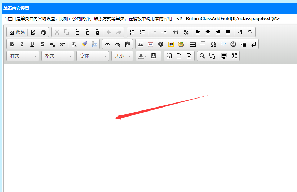This screenshot has width=297, height=192.
Task: Maximize the editor with the expand icon
Action: [x=234, y=56]
